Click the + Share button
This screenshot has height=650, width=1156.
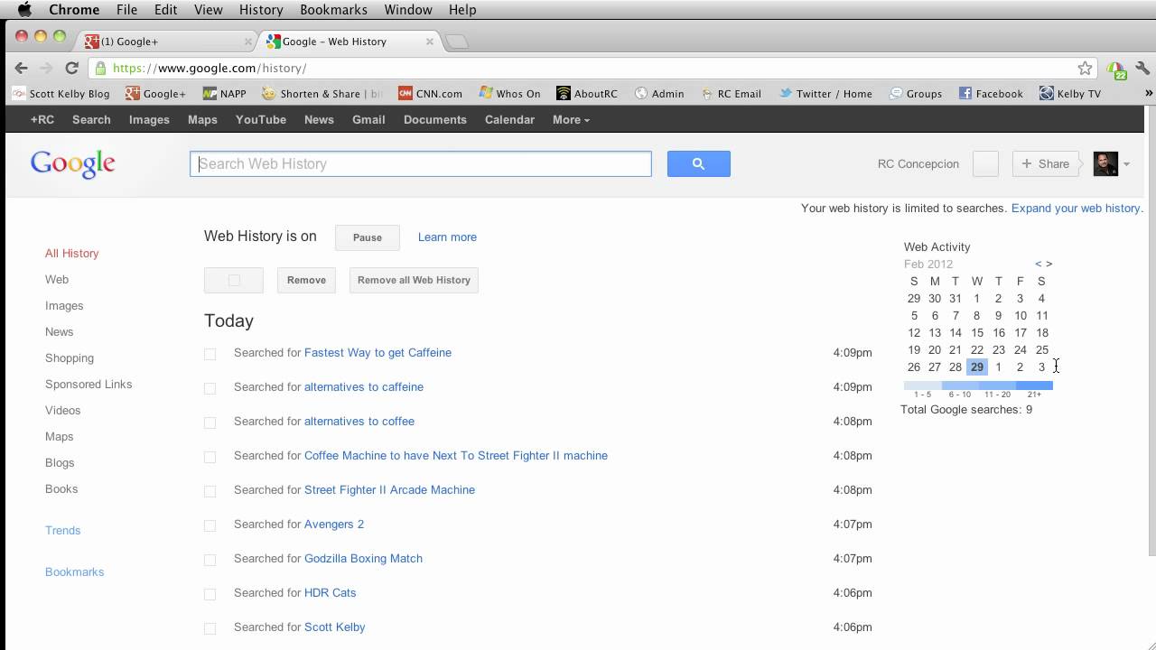coord(1046,163)
